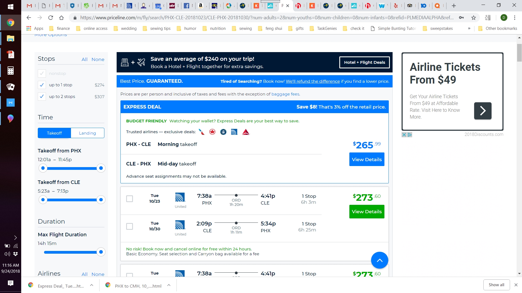Click the scroll to top button

click(380, 260)
